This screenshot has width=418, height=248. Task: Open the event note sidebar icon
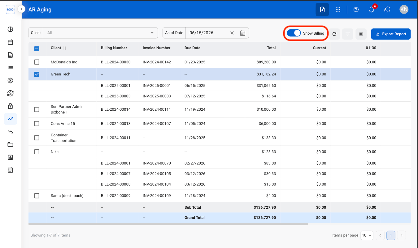(10, 170)
